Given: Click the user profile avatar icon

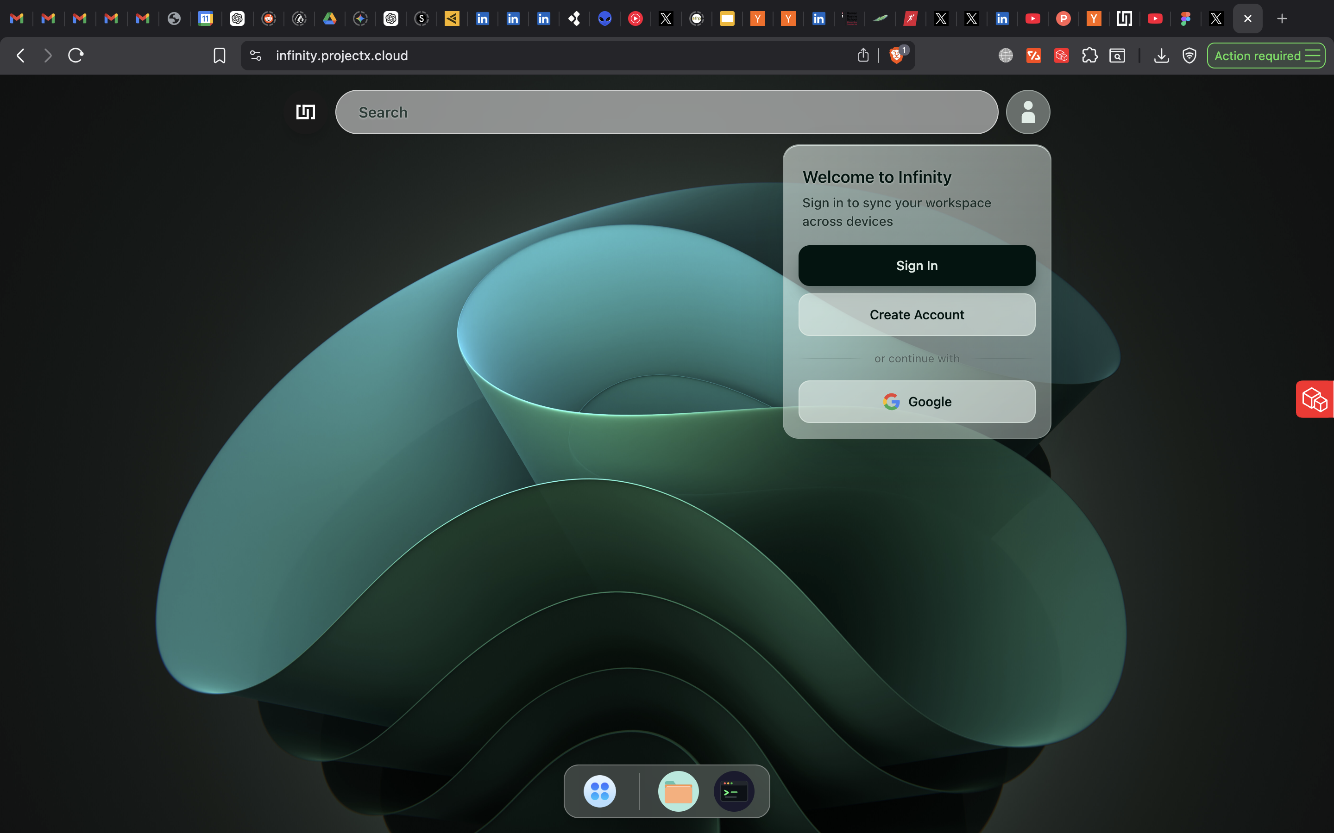Looking at the screenshot, I should (1027, 112).
